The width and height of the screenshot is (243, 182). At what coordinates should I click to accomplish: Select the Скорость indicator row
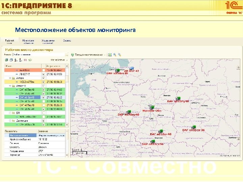pyautogui.click(x=35, y=147)
